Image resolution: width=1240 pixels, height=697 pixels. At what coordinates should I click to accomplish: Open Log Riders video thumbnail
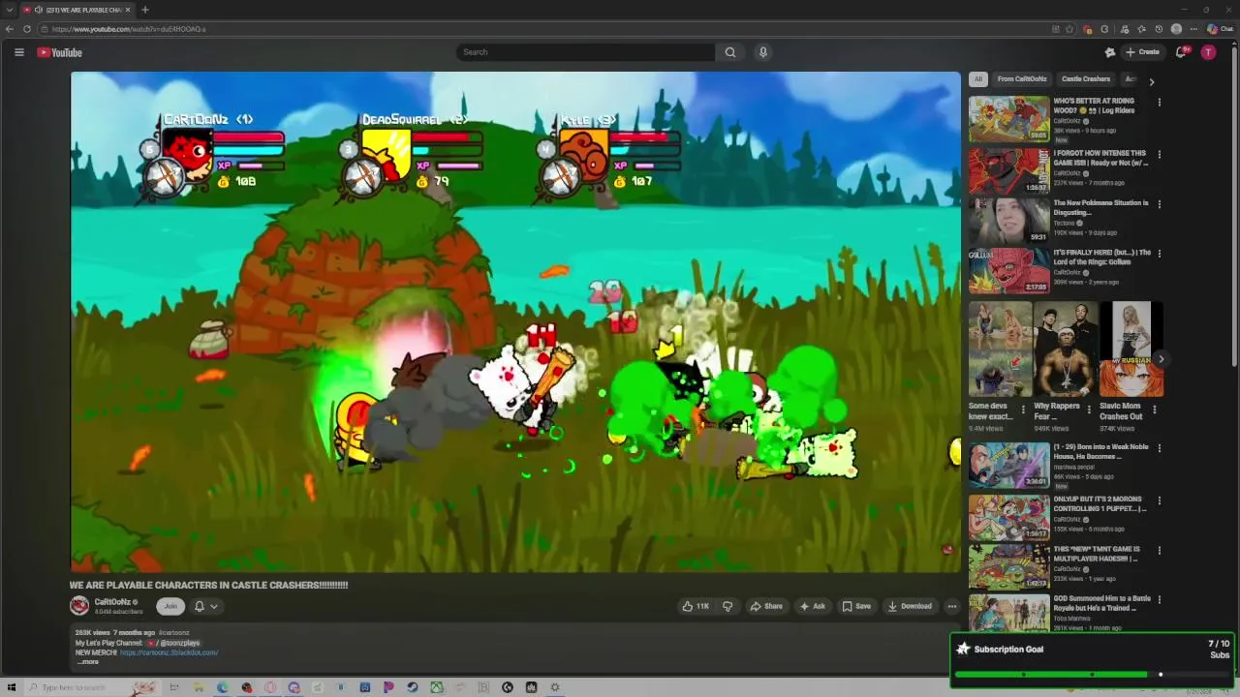pos(1009,119)
